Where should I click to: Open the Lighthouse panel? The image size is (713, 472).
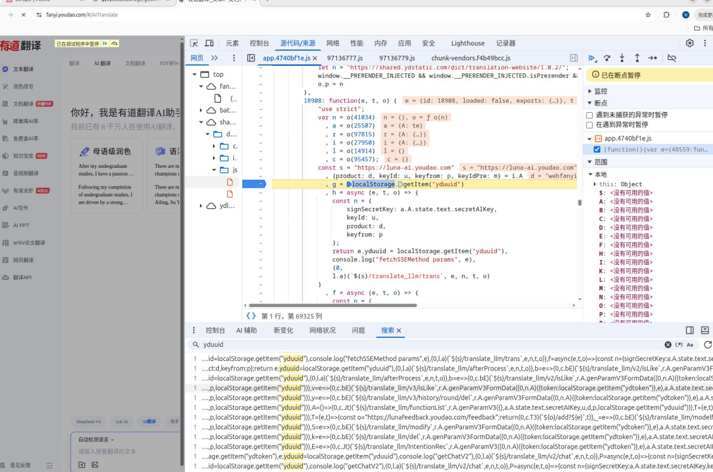[468, 43]
